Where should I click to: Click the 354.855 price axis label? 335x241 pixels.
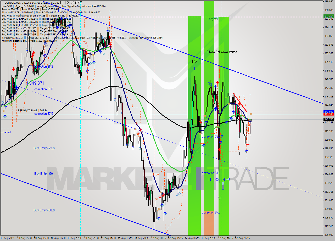[x=329, y=36]
